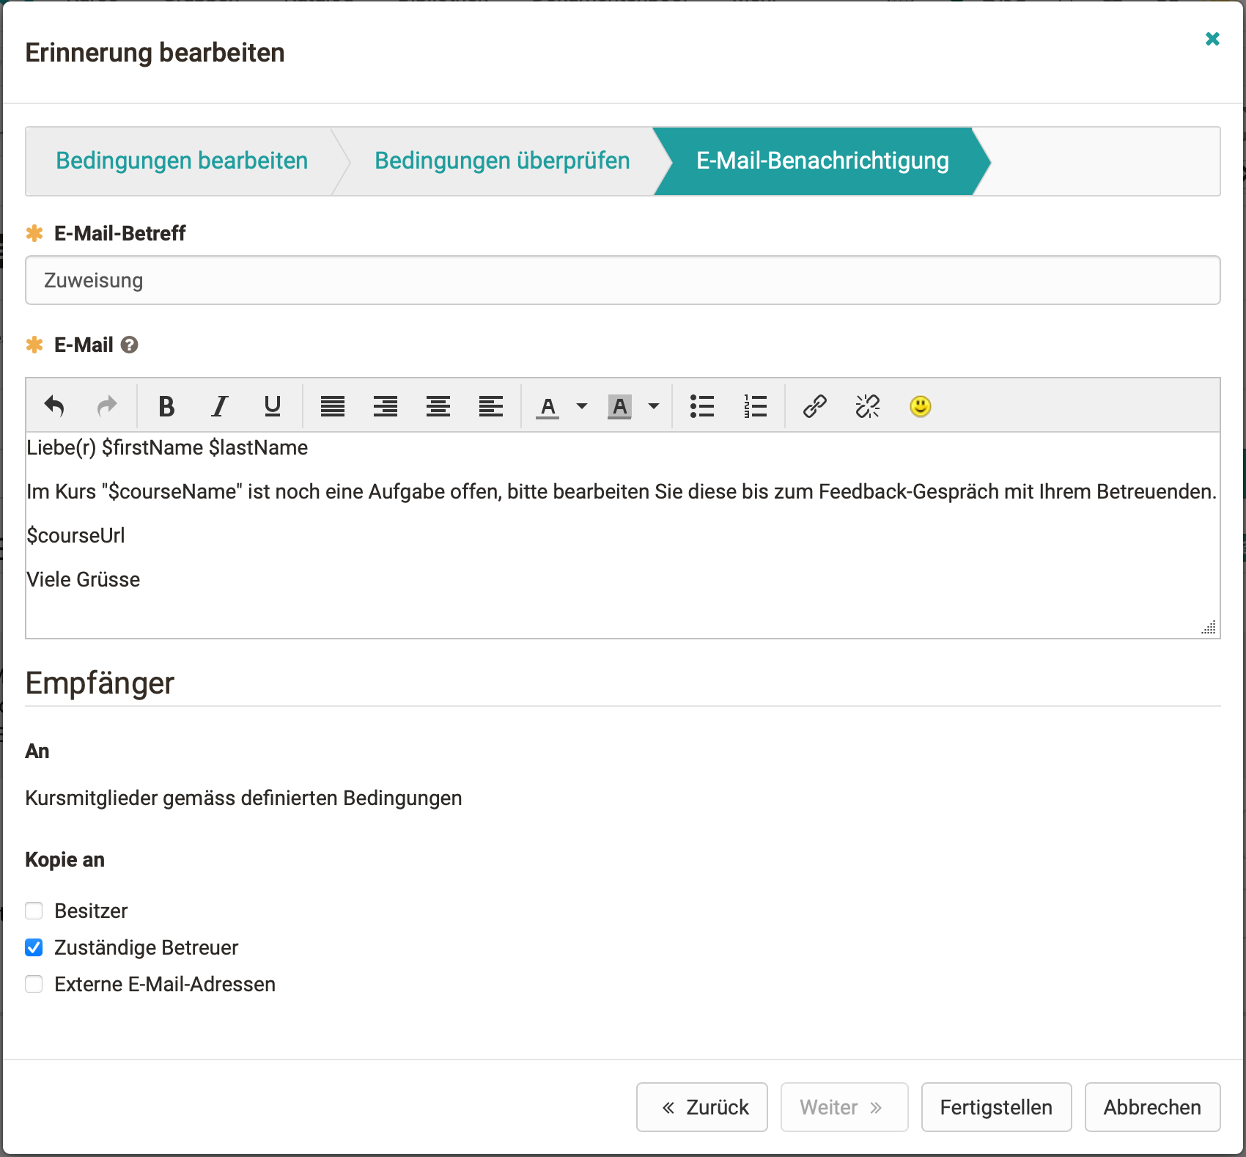Click the undo arrow in editor toolbar
1246x1157 pixels.
(x=54, y=406)
